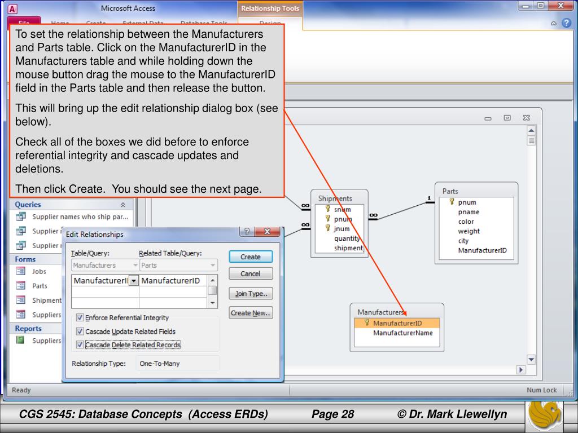Screen dimensions: 578x433
Task: Select weight field in Parts table
Action: [469, 231]
